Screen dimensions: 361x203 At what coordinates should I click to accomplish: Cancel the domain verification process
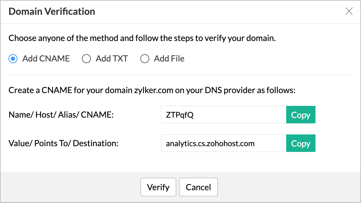point(198,187)
